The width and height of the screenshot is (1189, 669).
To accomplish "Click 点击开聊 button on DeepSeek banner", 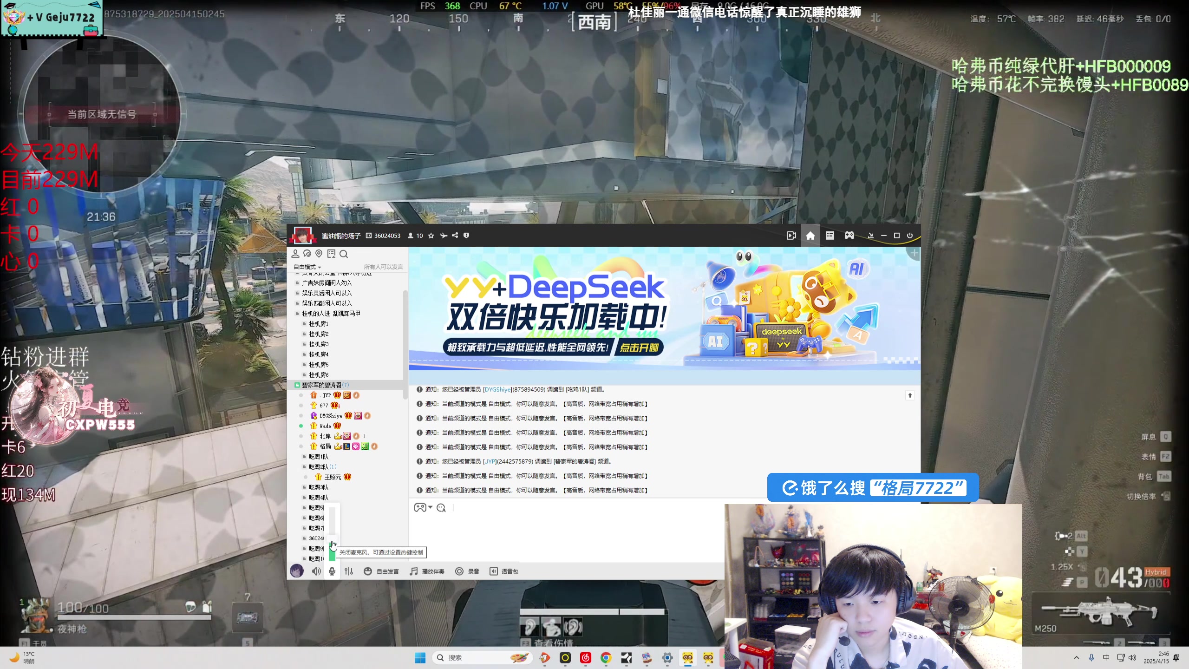I will pos(640,348).
